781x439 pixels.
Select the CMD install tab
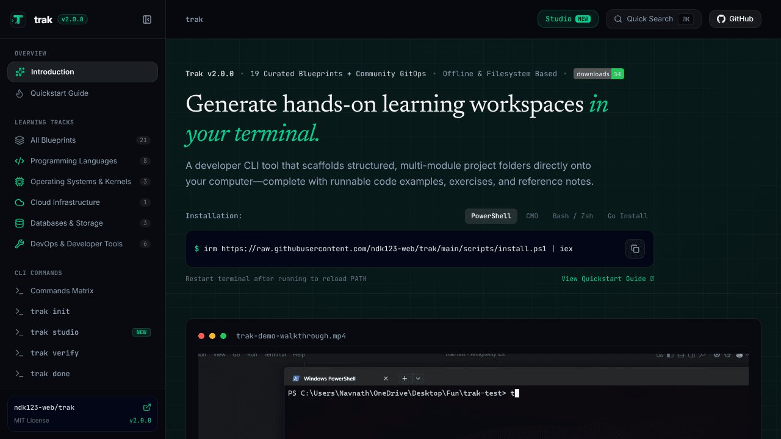click(x=532, y=216)
